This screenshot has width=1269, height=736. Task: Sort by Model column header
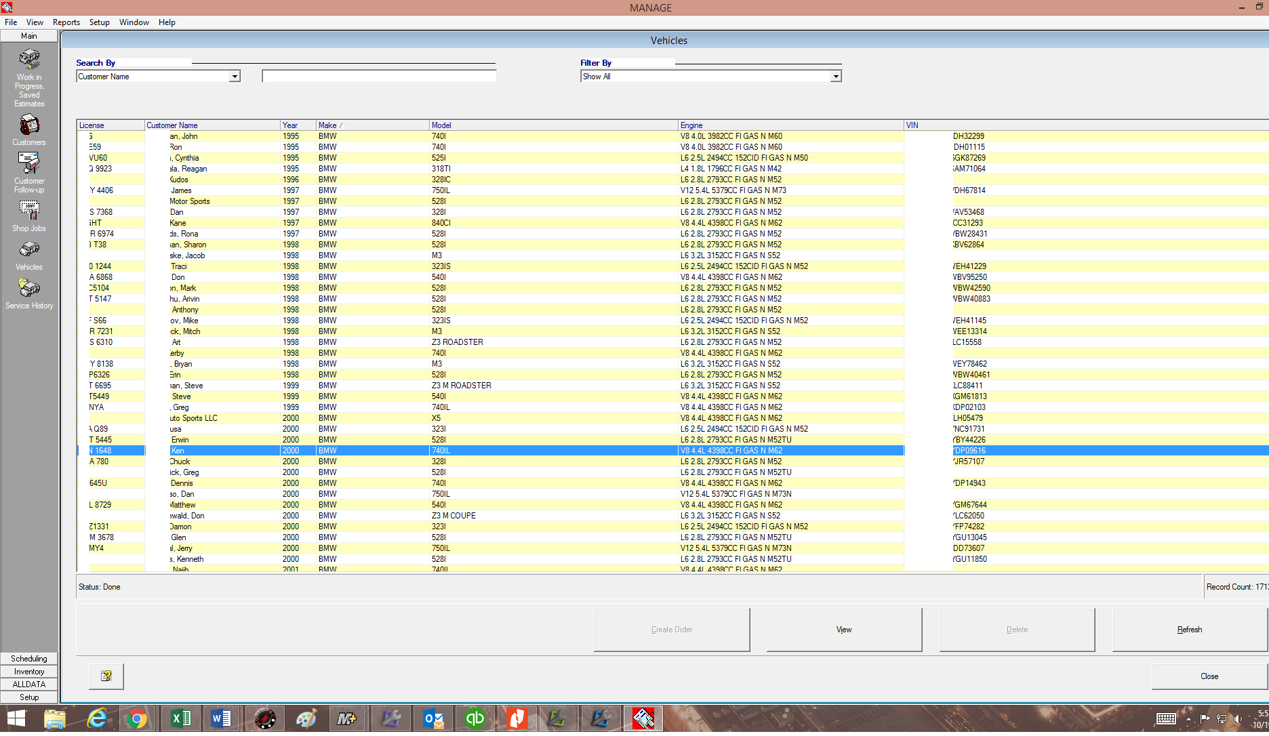[x=554, y=125]
